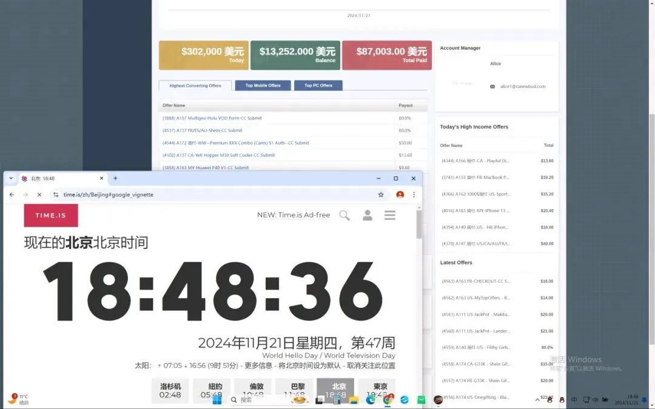
Task: Click the TIME.IS logo in the page header
Action: pyautogui.click(x=51, y=215)
